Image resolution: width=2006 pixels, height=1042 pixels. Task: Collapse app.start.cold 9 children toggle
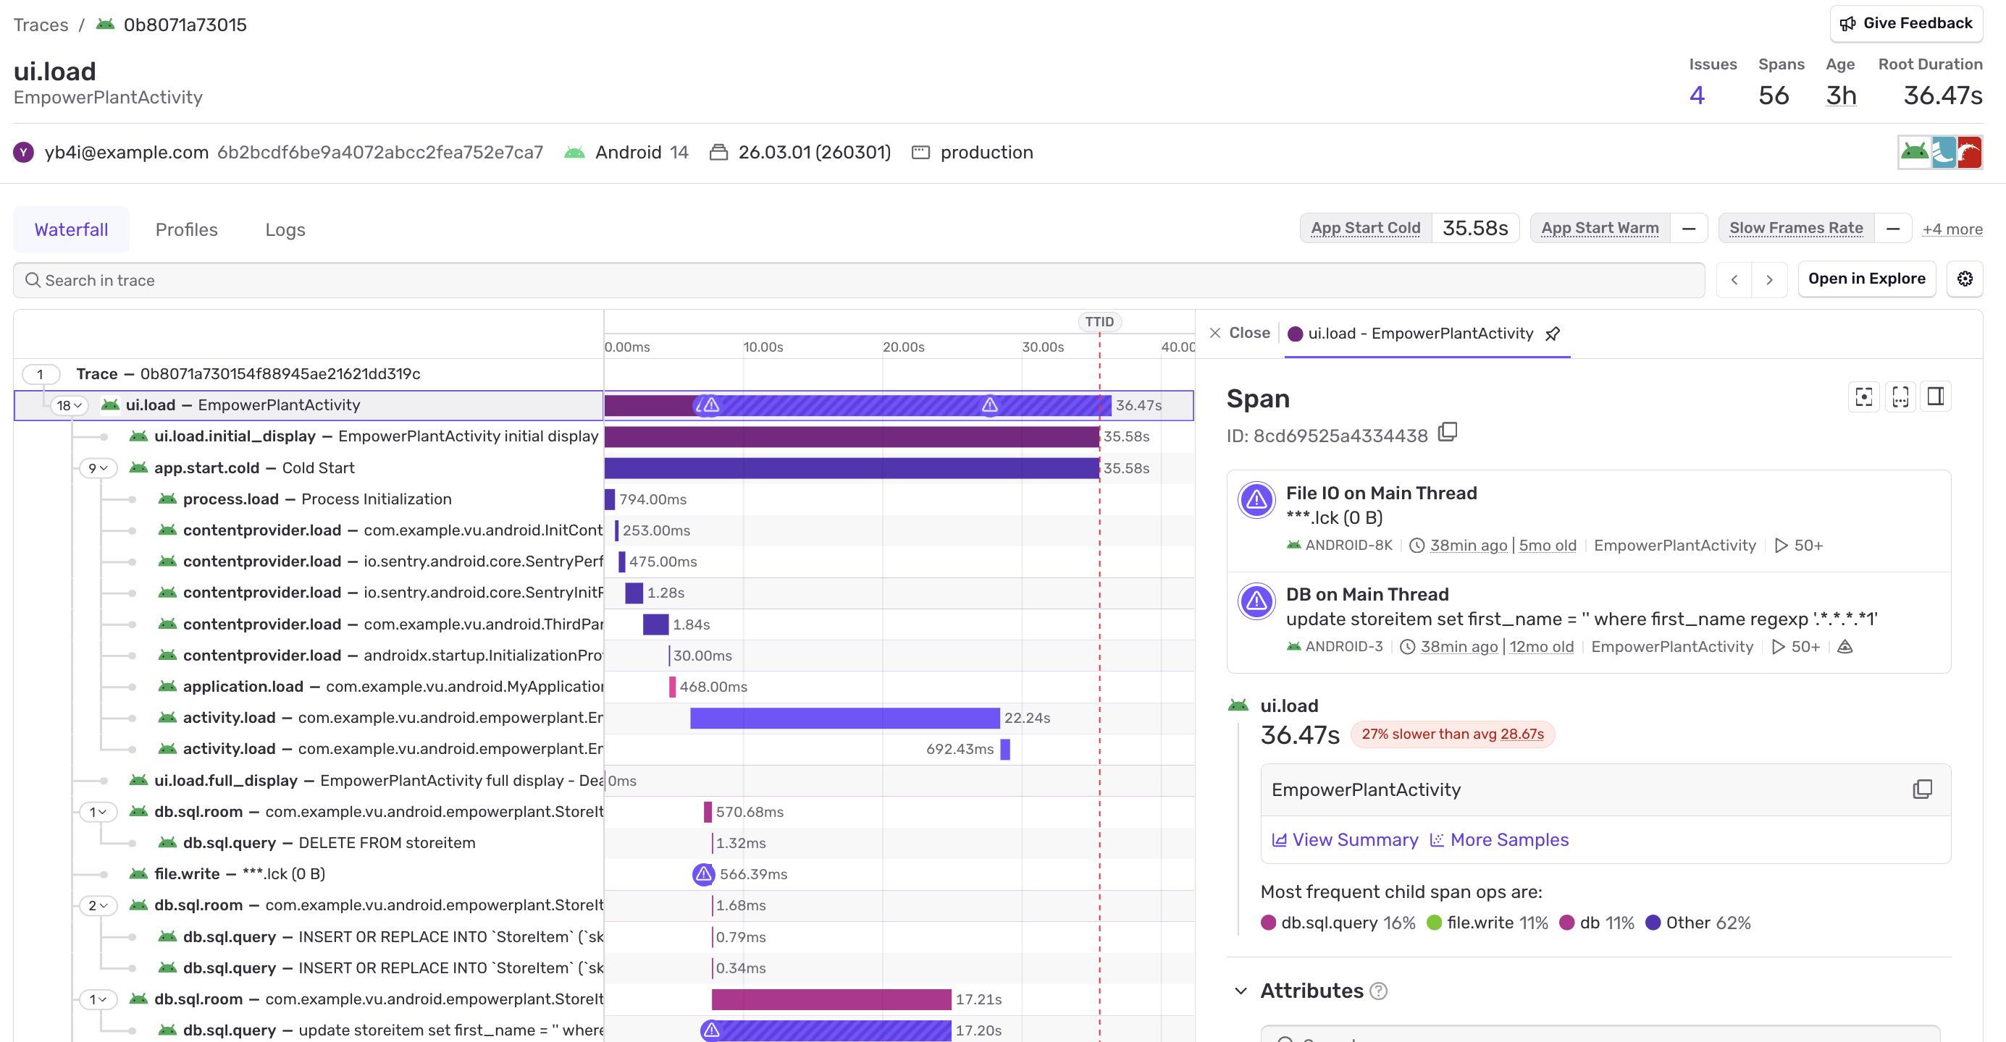pos(98,467)
